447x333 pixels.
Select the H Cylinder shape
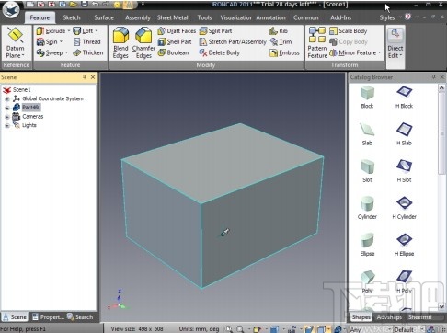pyautogui.click(x=404, y=208)
